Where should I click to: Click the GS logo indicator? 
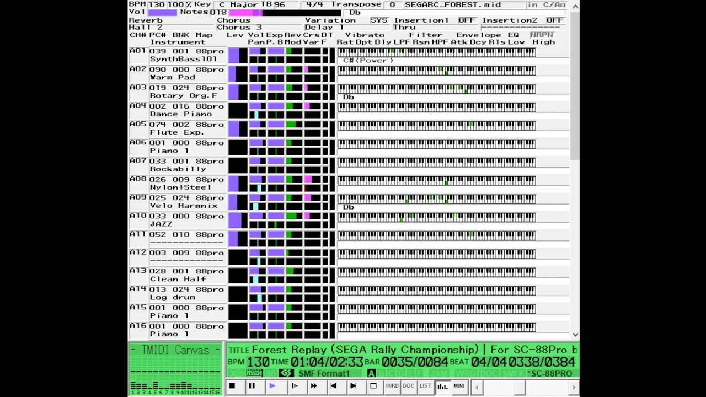[x=286, y=373]
